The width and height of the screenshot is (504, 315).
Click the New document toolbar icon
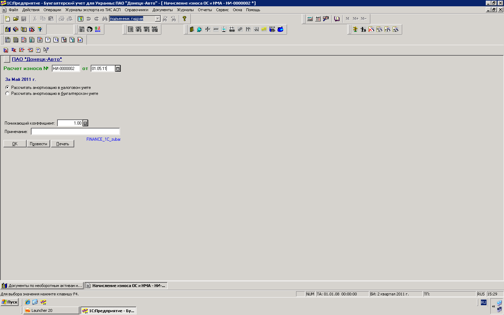pyautogui.click(x=7, y=19)
